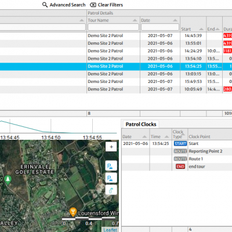Screen dimensions: 232x232
Task: Select the patrol starting at 14:45:39
Action: [116, 35]
